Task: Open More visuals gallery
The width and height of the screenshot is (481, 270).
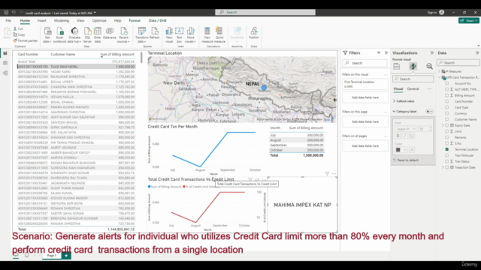Action: tap(190, 35)
